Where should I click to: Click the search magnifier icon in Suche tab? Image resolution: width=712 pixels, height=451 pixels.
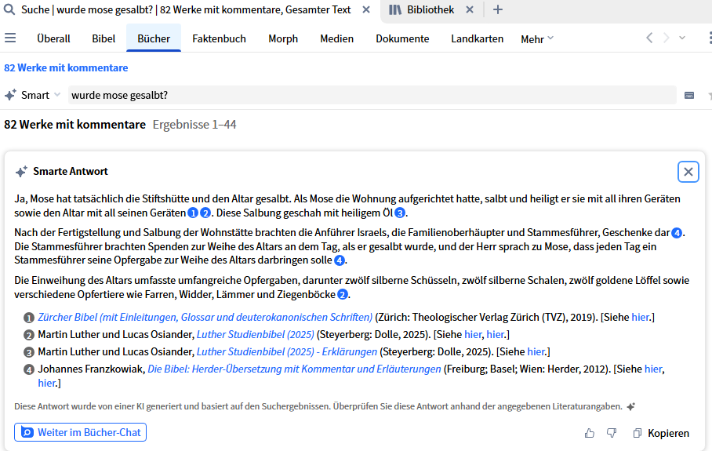tap(9, 9)
